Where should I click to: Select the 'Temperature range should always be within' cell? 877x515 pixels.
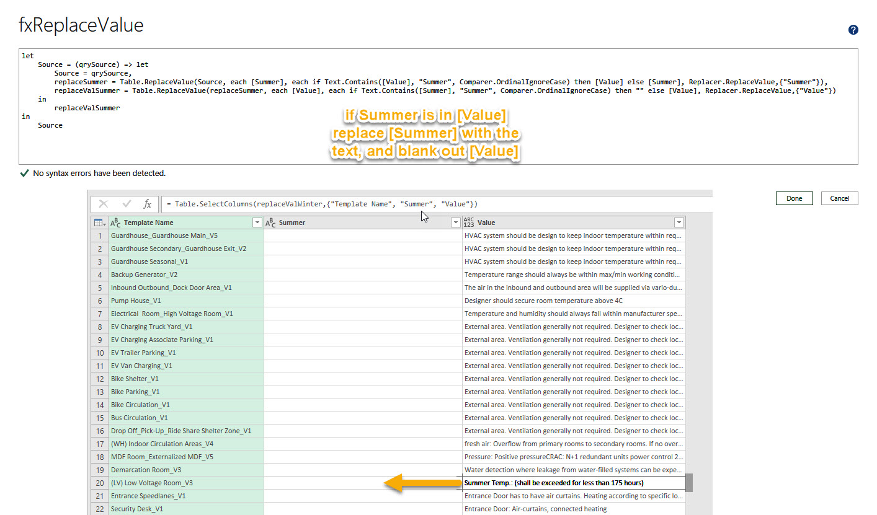(574, 275)
